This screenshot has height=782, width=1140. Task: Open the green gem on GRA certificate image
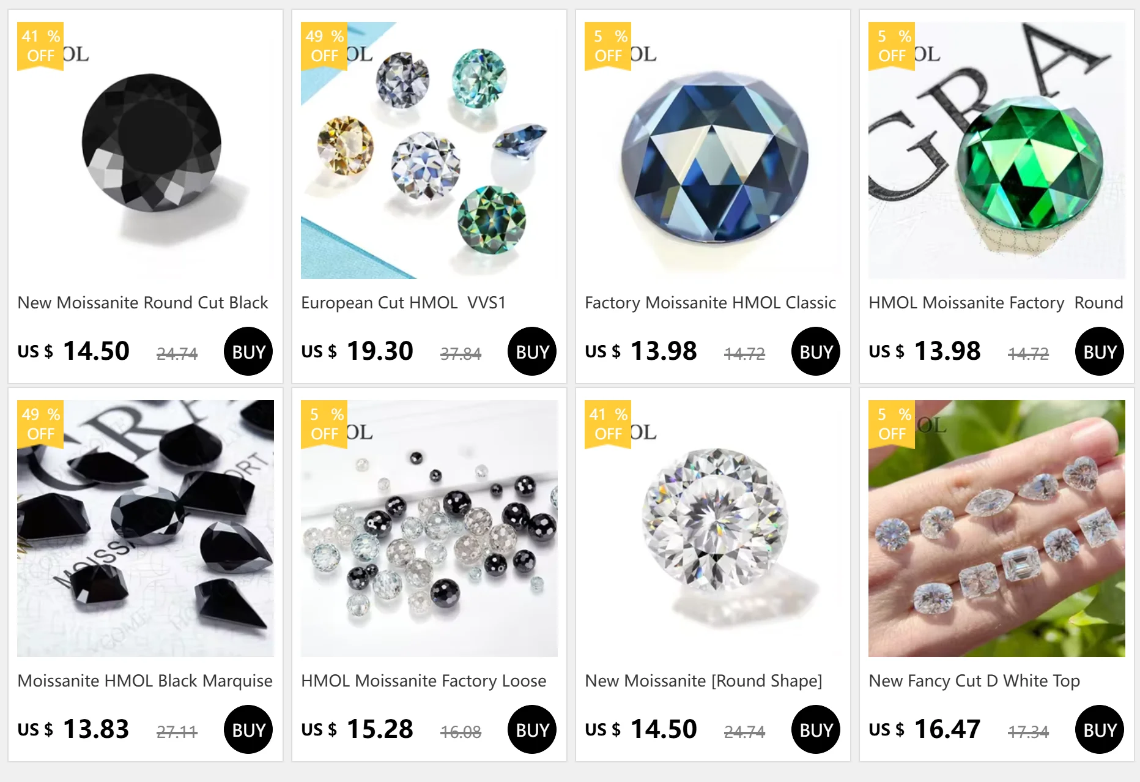pos(997,151)
